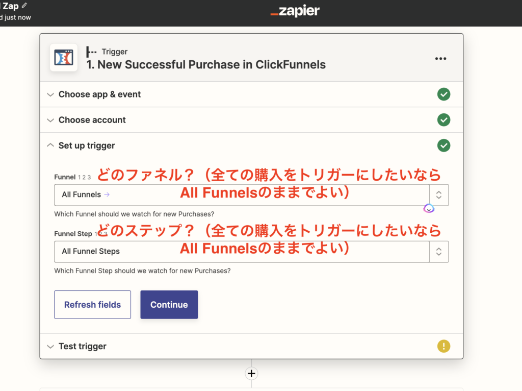The width and height of the screenshot is (522, 391).
Task: Expand the Choose account section
Action: point(251,120)
